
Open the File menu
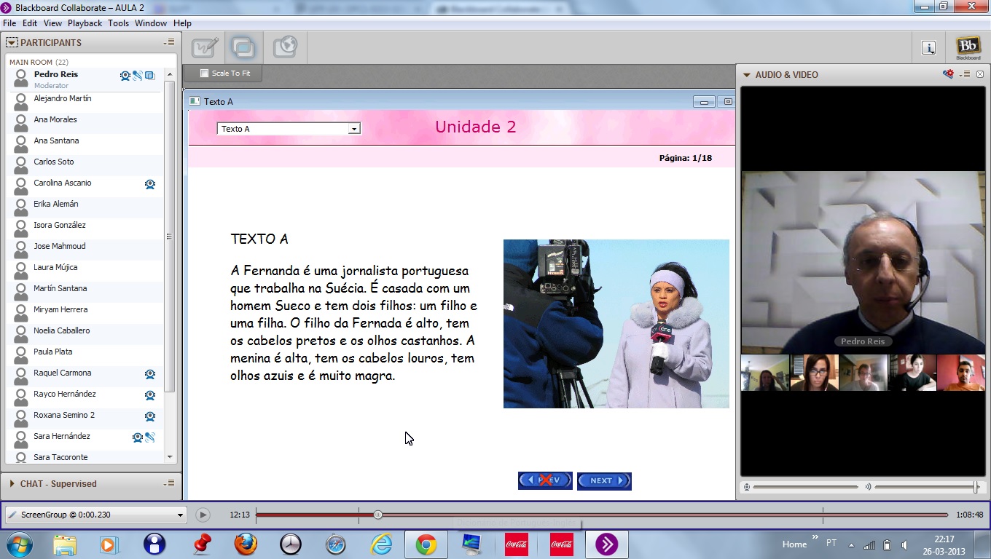tap(9, 23)
